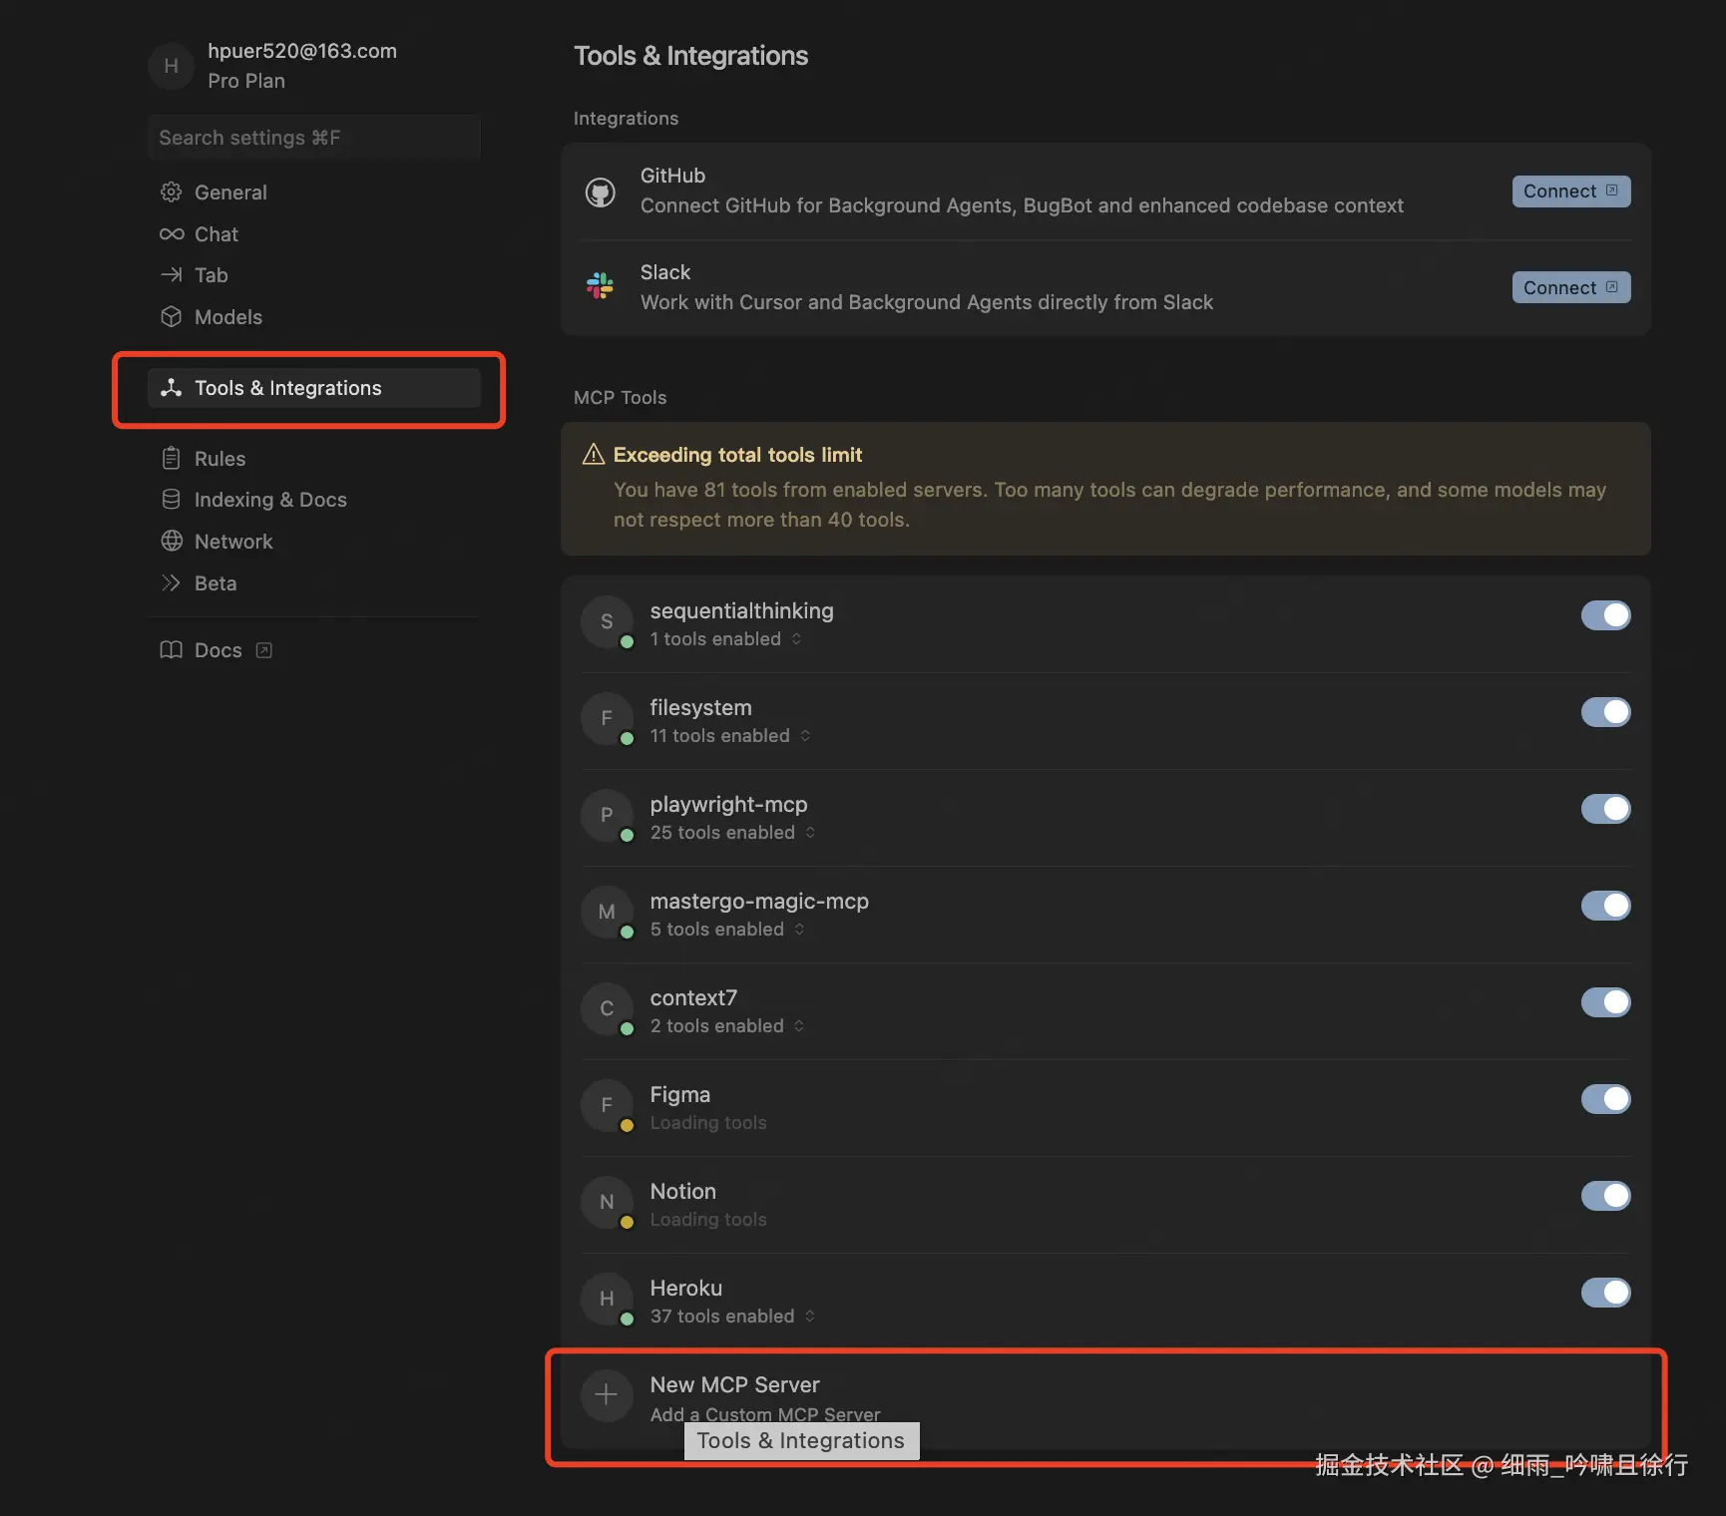Screen dimensions: 1726x1516
Task: Click the Heroku H avatar
Action: [x=607, y=1299]
